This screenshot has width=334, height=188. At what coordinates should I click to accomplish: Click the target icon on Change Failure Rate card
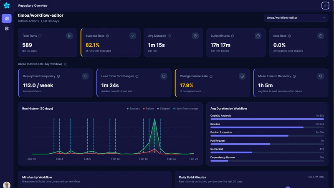[242, 76]
